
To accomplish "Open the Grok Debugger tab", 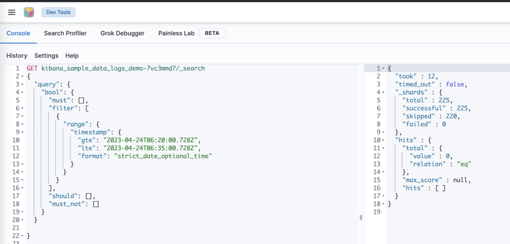I will [122, 33].
